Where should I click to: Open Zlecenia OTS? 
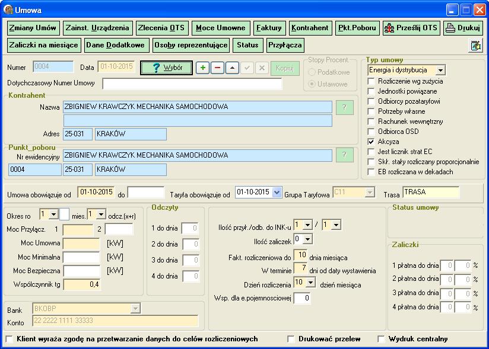(x=162, y=28)
